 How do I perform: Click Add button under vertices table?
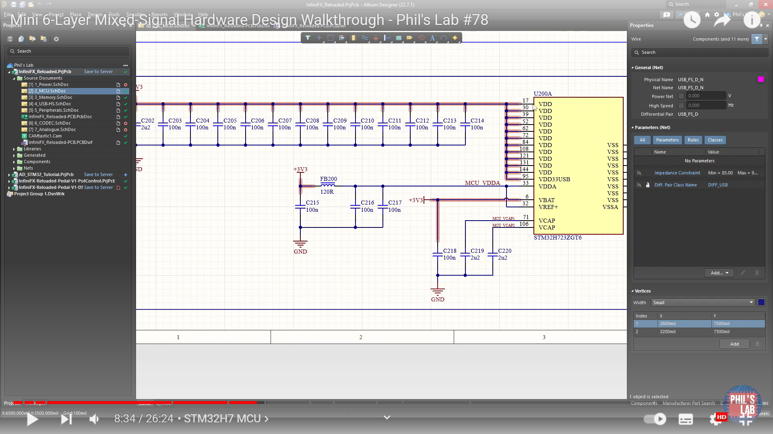coord(734,344)
